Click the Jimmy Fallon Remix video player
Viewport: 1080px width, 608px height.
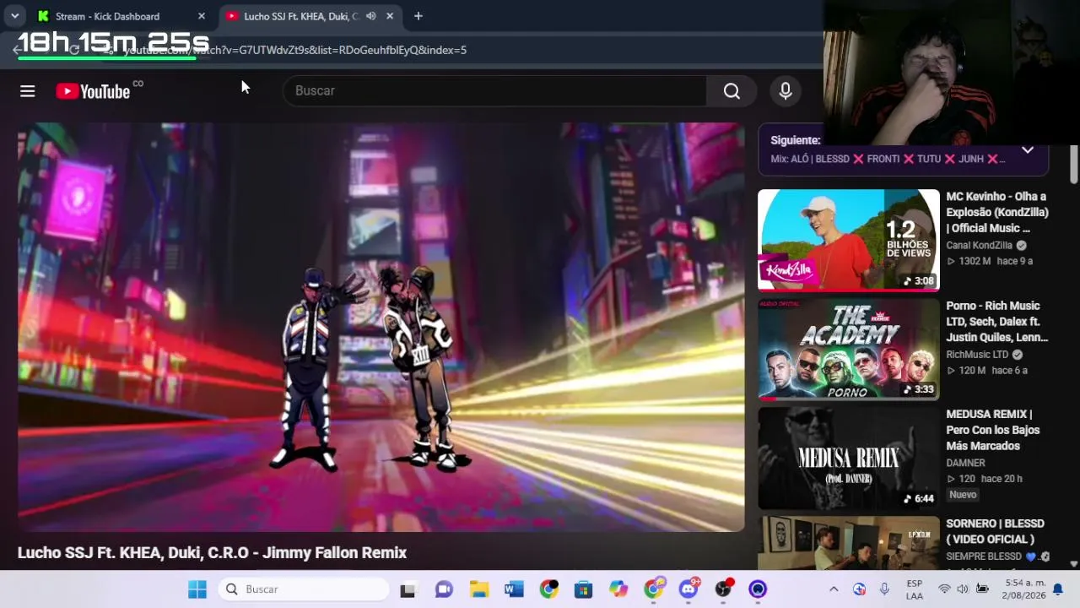coord(381,328)
